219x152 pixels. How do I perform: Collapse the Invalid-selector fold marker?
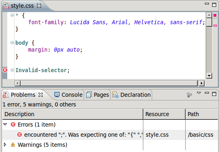pyautogui.click(x=12, y=70)
